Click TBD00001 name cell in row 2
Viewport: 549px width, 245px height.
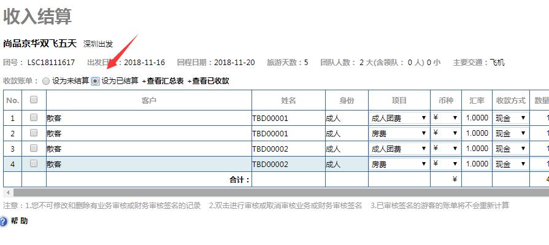[x=288, y=133]
